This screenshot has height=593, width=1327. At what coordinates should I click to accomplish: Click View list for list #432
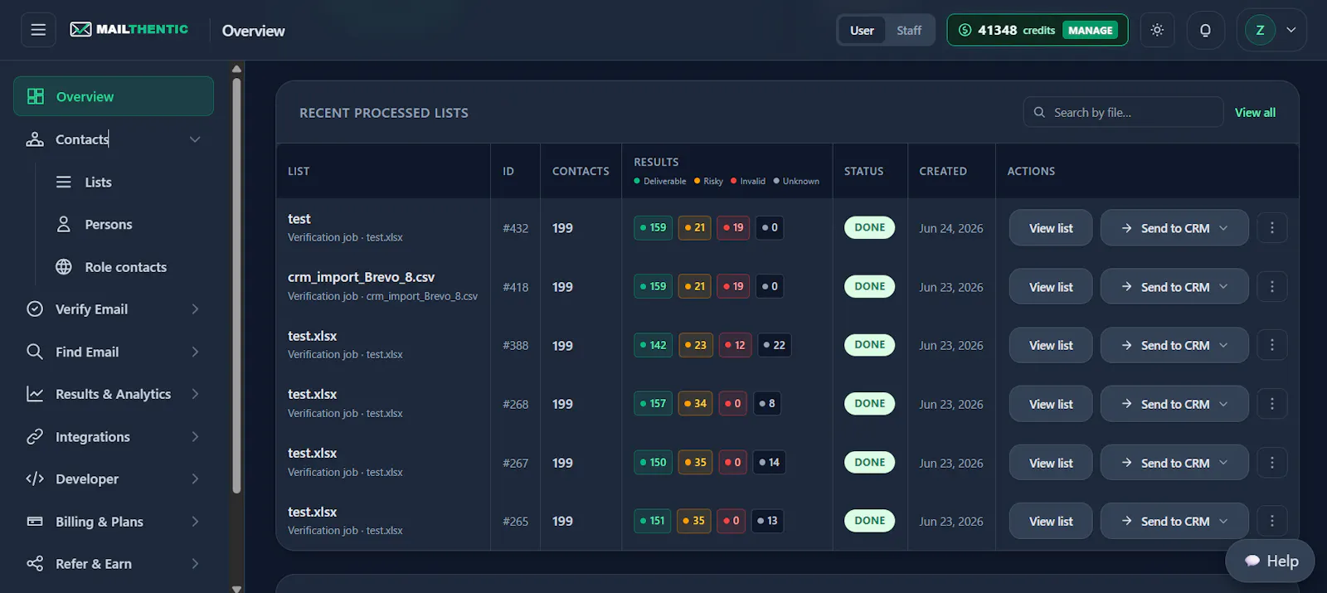tap(1051, 228)
